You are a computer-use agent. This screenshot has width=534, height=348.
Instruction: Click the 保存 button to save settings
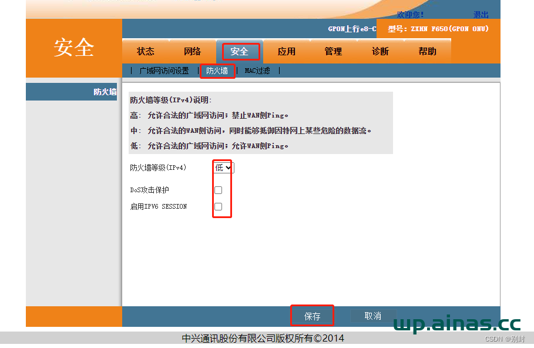312,316
